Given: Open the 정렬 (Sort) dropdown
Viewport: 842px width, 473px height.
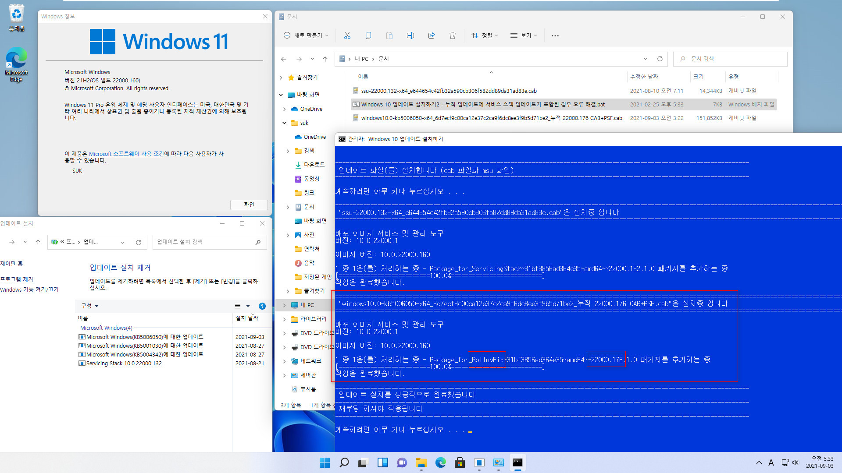Looking at the screenshot, I should (485, 35).
